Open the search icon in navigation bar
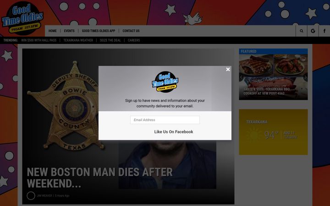The height and width of the screenshot is (206, 330). (302, 31)
